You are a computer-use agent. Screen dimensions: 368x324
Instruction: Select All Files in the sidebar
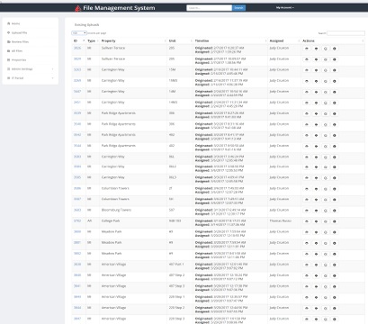31,50
